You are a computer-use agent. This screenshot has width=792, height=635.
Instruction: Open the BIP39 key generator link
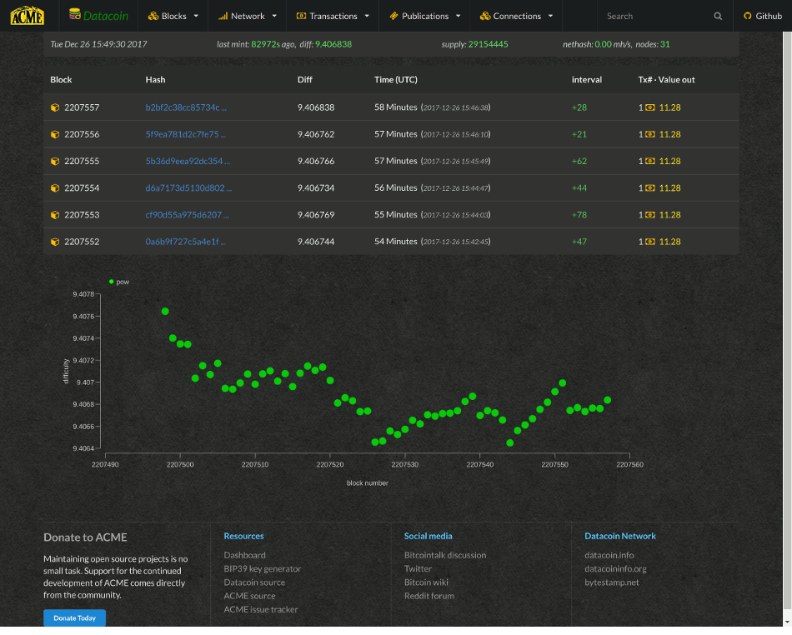pyautogui.click(x=262, y=569)
